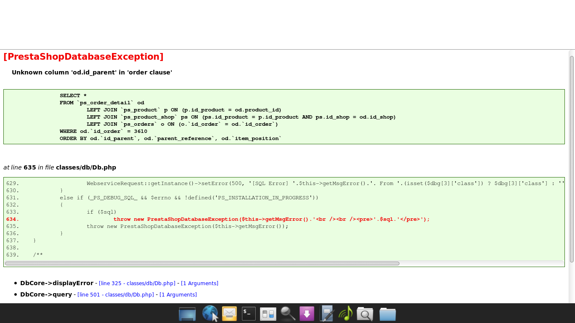Launch the terminal from the dock
The height and width of the screenshot is (323, 575).
[249, 313]
